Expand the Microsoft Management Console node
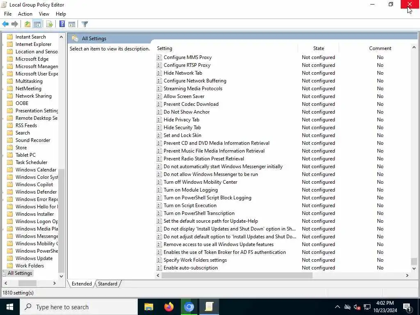Image resolution: width=420 pixels, height=315 pixels. click(x=3, y=66)
